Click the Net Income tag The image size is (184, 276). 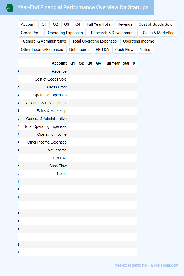point(79,50)
